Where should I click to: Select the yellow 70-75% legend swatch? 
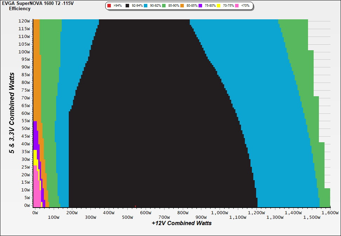click(219, 6)
